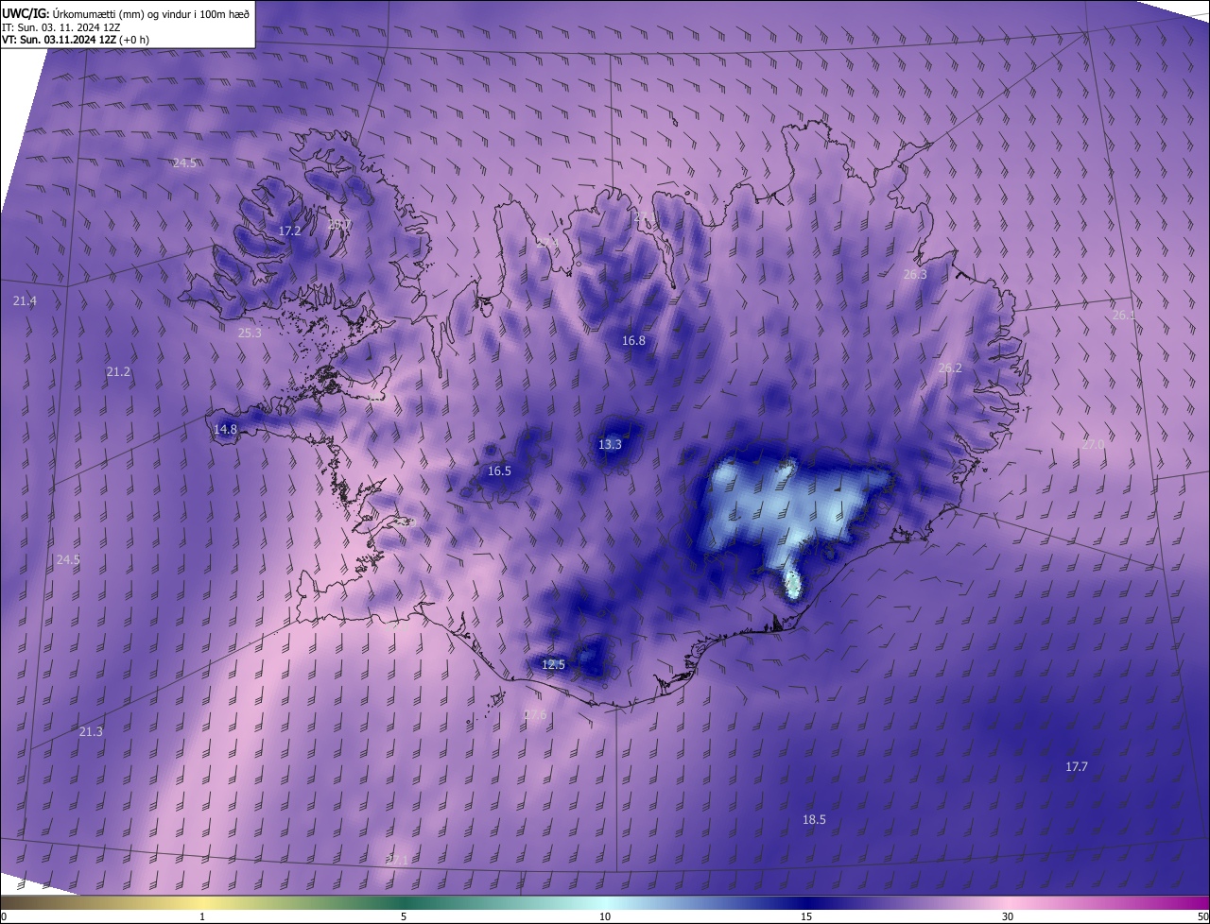
Task: Click the 21.3 value label
Action: tap(91, 731)
